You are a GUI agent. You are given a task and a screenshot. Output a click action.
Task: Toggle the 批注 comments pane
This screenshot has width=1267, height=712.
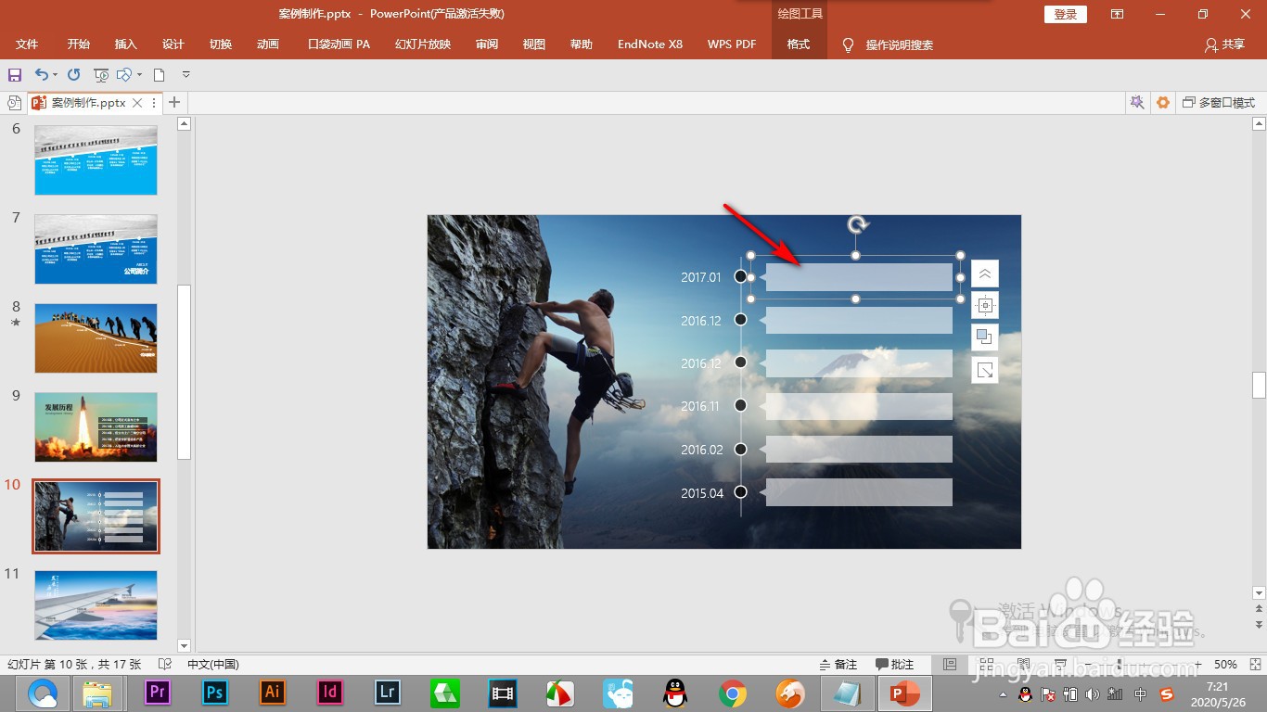[894, 665]
